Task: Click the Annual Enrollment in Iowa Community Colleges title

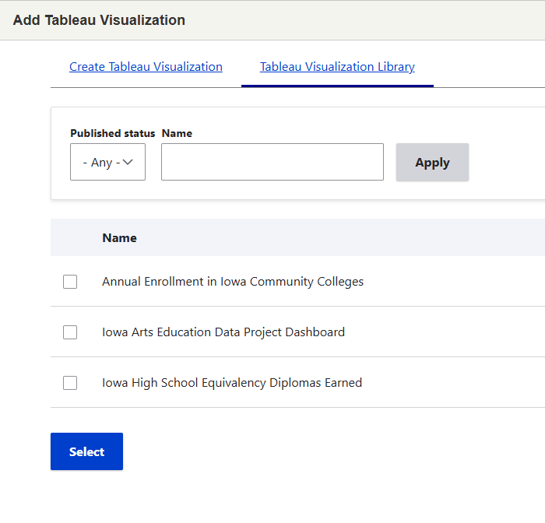Action: point(233,282)
